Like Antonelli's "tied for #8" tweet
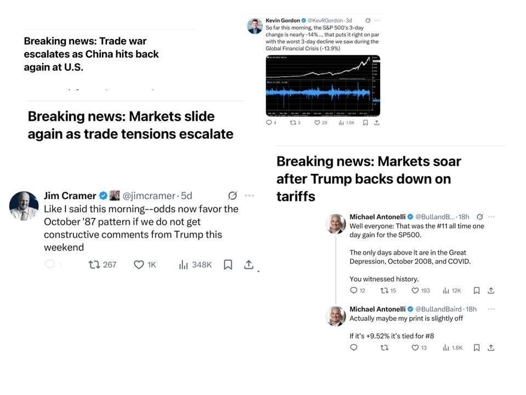 (415, 348)
